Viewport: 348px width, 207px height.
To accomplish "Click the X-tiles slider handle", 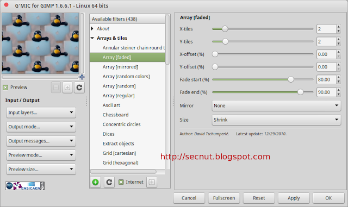I will (225, 29).
